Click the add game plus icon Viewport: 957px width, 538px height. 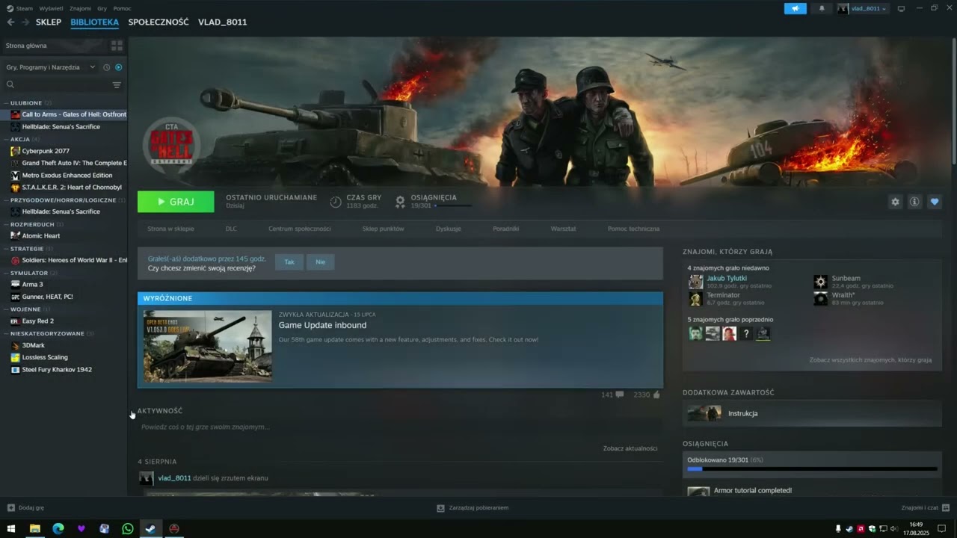[10, 507]
